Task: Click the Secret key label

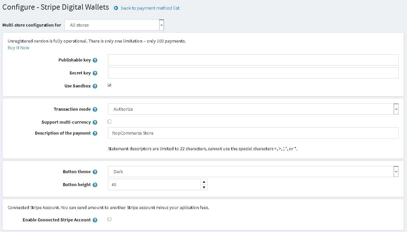Action: [x=80, y=73]
